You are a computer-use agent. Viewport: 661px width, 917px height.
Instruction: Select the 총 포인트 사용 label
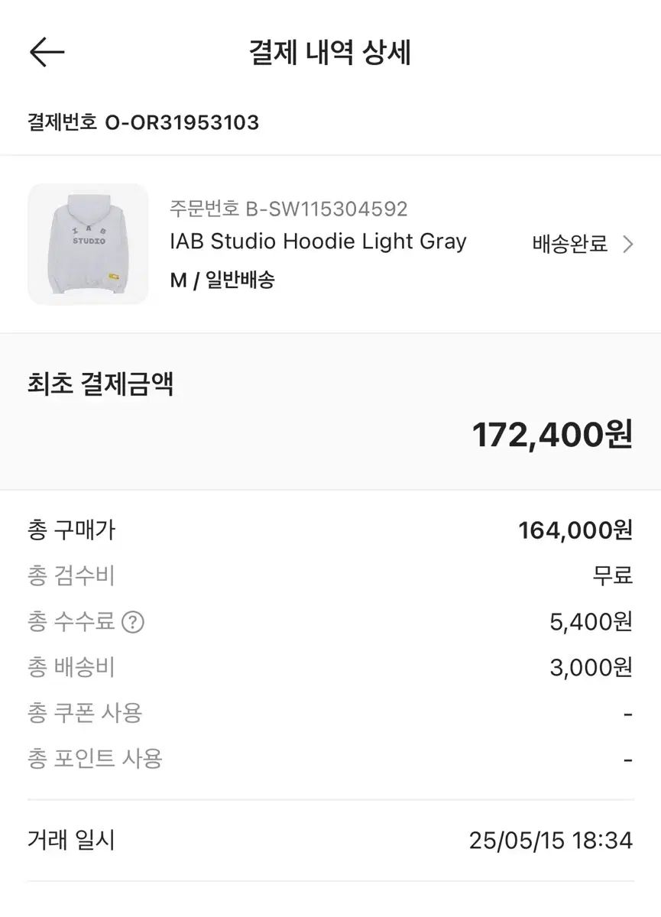pyautogui.click(x=95, y=760)
